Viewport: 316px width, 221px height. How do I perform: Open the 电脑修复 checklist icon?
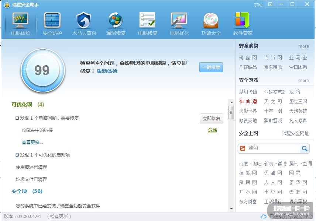coord(147,20)
